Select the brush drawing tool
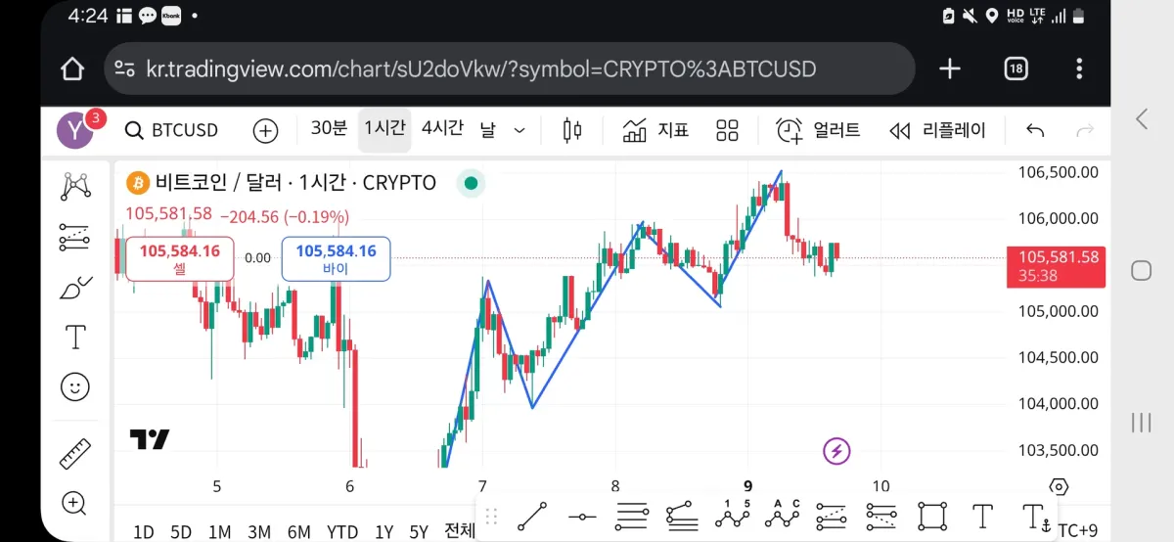This screenshot has width=1174, height=542. tap(75, 288)
